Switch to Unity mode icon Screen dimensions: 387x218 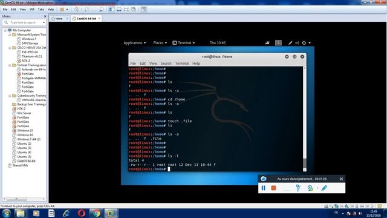coord(134,10)
